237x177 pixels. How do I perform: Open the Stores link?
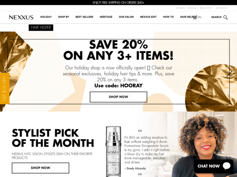[181, 8]
